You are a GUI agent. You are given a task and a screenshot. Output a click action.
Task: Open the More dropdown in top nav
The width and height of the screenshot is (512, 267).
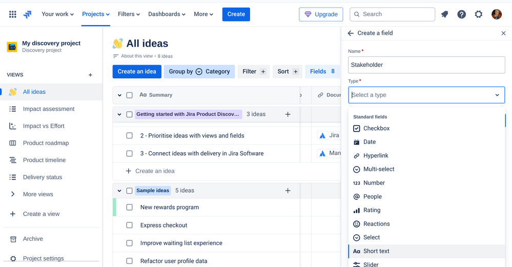pos(203,14)
